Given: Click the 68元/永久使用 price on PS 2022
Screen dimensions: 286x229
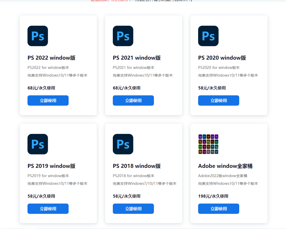Looking at the screenshot, I should pyautogui.click(x=41, y=88).
